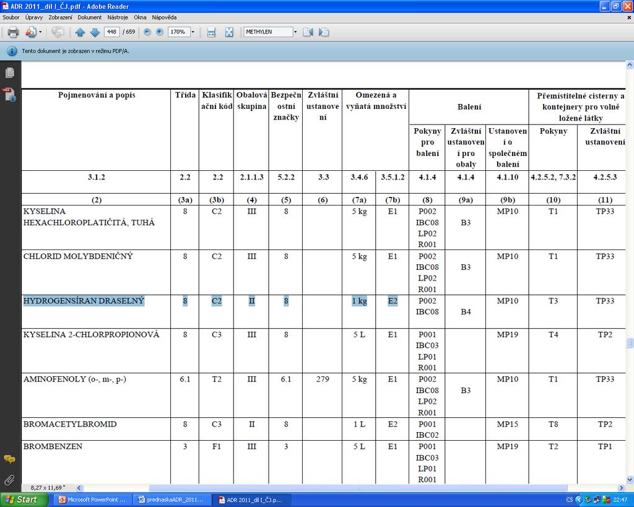Viewport: 634px width, 507px height.
Task: Open the Soubor menu
Action: pos(11,17)
